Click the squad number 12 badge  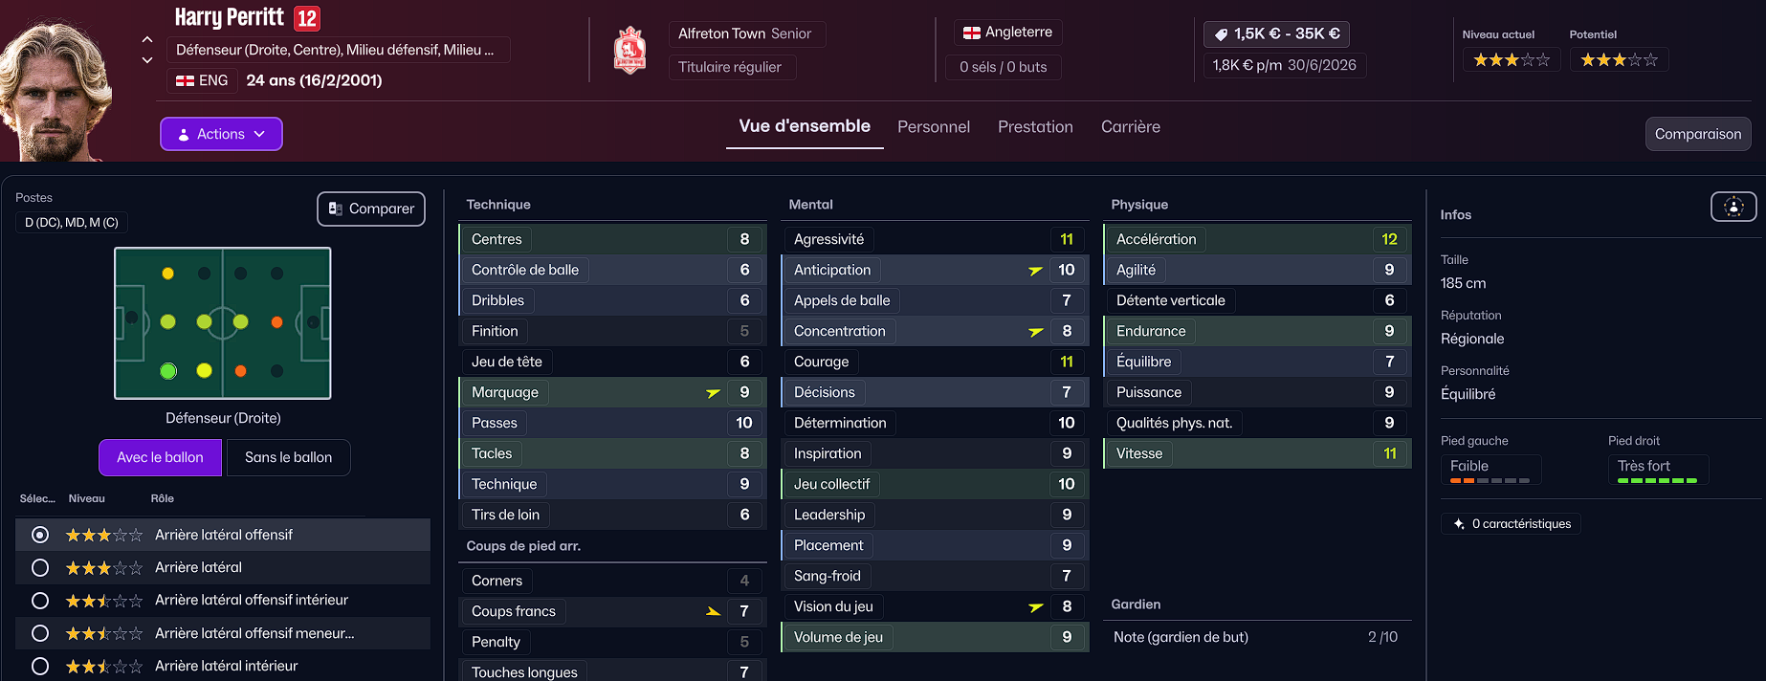[x=307, y=18]
